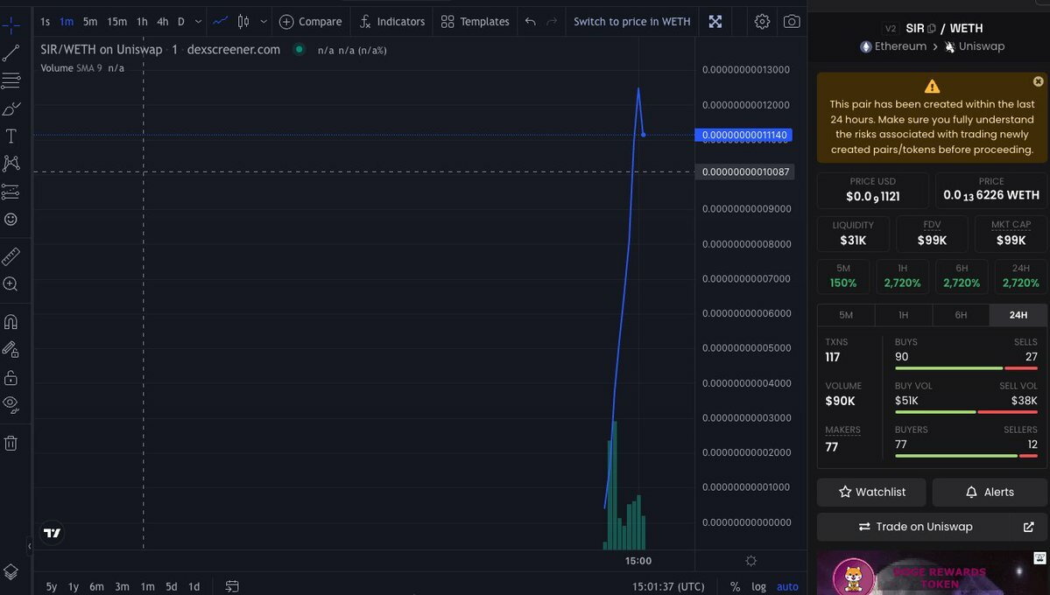Switch chart style to candles

pyautogui.click(x=243, y=21)
